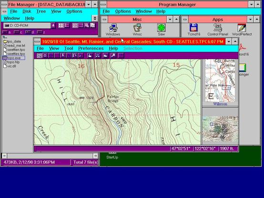Select the hand pan tool
The height and width of the screenshot is (198, 264).
click(90, 56)
